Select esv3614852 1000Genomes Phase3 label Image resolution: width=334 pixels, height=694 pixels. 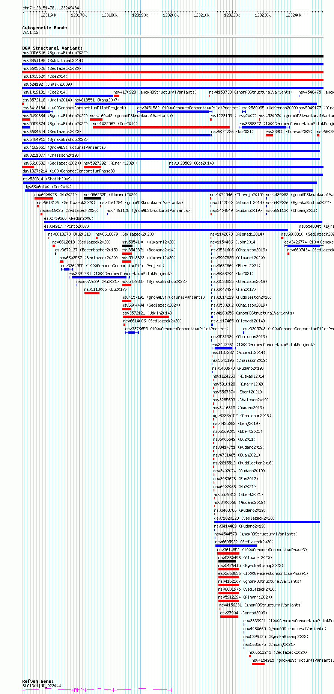262,550
